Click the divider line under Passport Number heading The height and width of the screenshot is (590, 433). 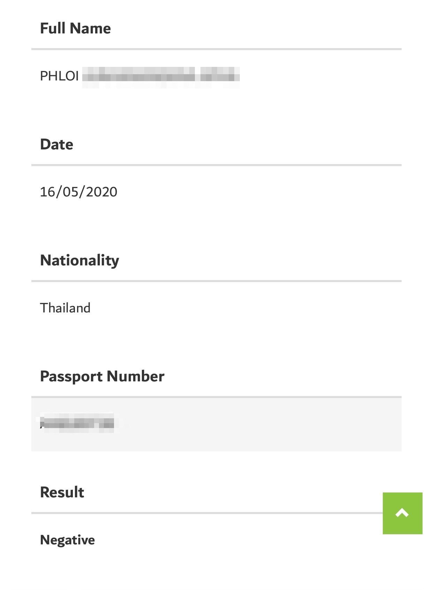pos(216,397)
